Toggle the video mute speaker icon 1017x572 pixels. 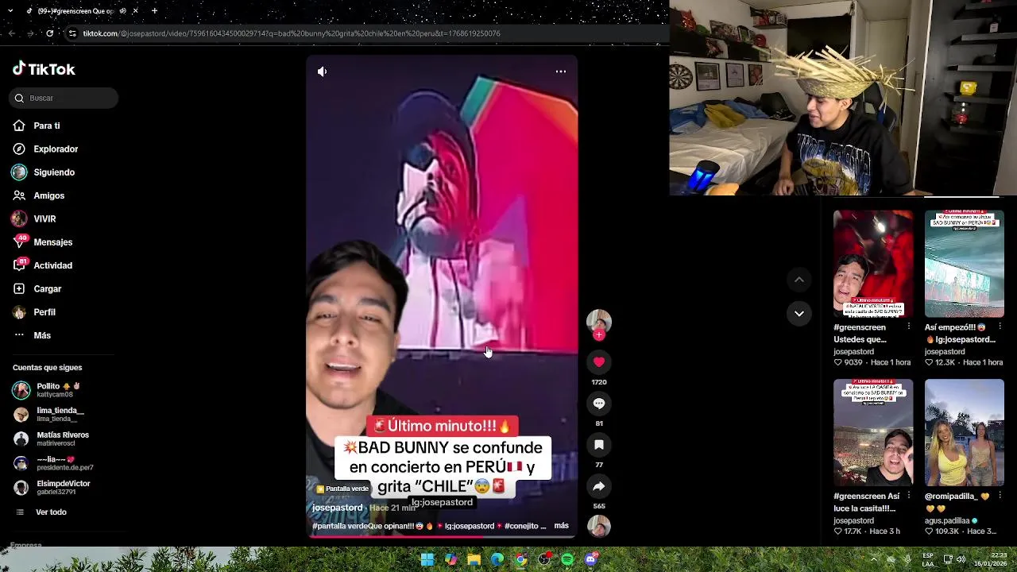click(x=322, y=71)
